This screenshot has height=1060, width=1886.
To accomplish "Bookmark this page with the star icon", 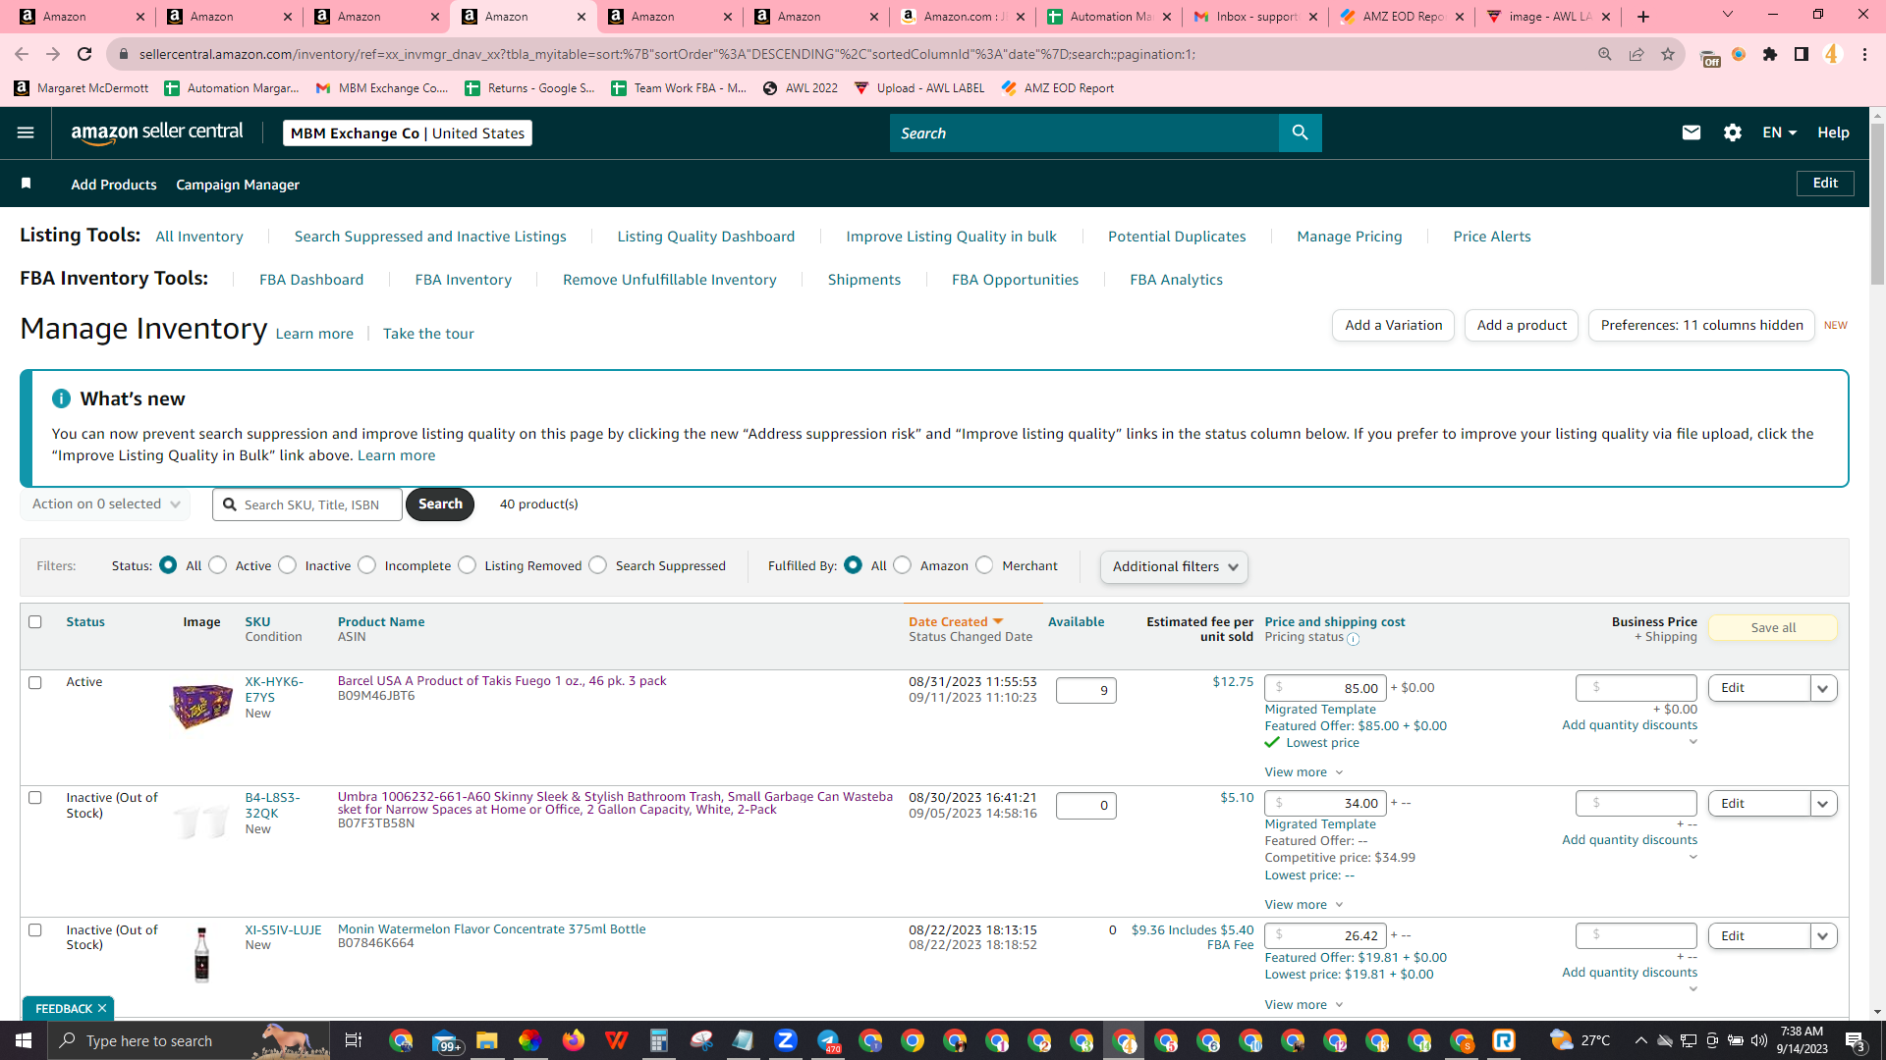I will [1668, 54].
